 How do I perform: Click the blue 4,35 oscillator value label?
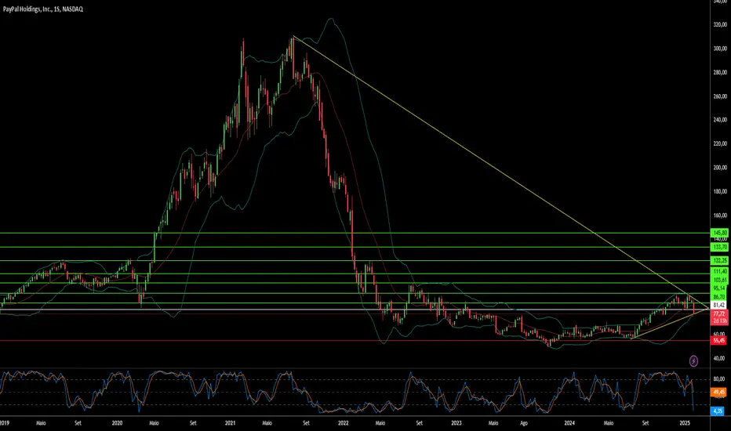[718, 411]
